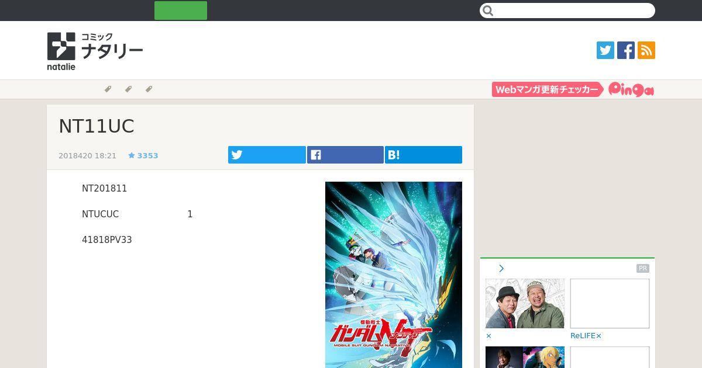Click the second tag icon

128,89
